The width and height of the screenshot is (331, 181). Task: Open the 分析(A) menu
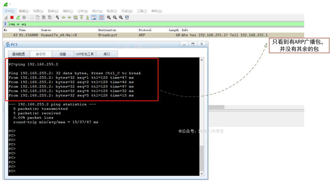[x=82, y=11]
